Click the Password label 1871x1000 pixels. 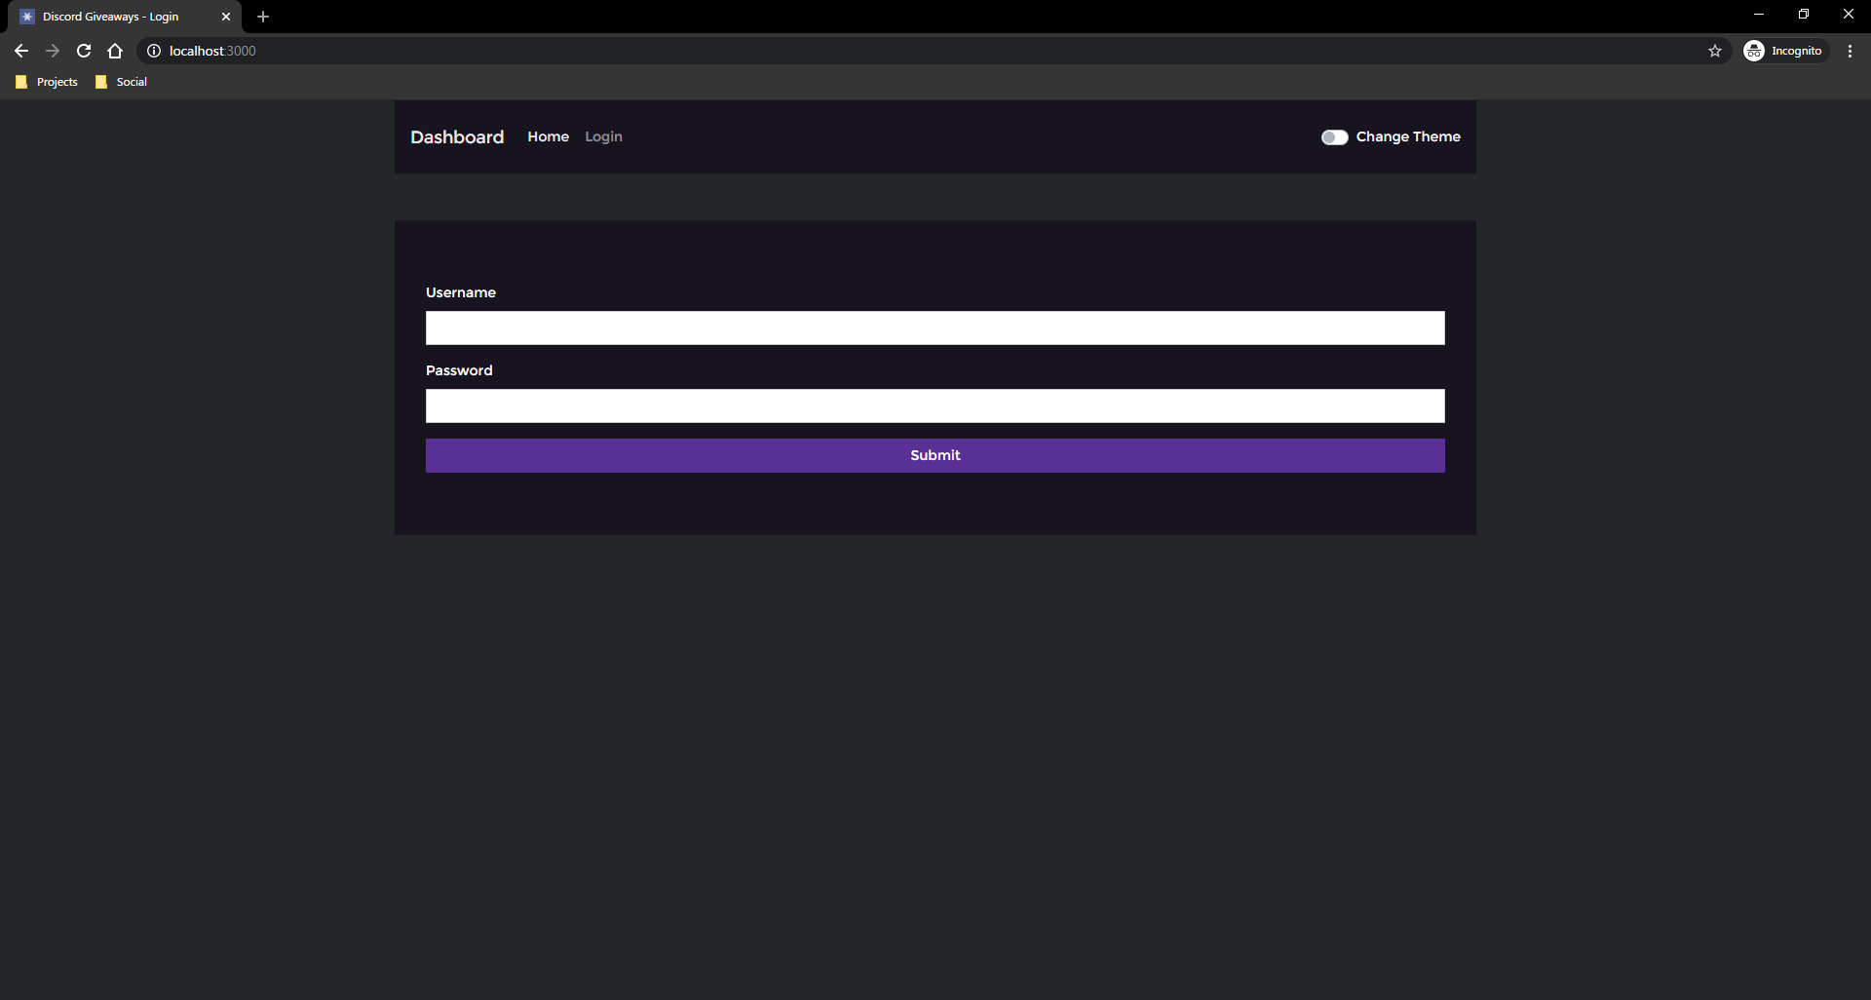coord(459,370)
